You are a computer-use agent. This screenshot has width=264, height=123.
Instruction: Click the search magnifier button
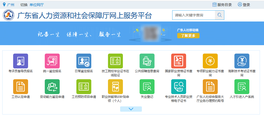(x=219, y=15)
